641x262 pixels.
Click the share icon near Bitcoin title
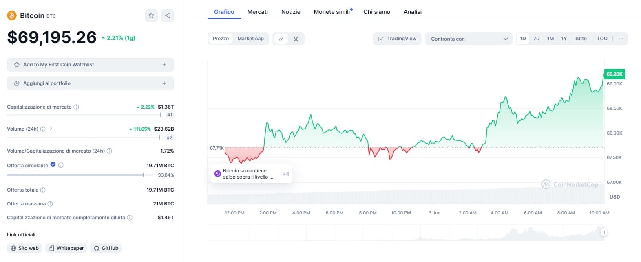168,15
